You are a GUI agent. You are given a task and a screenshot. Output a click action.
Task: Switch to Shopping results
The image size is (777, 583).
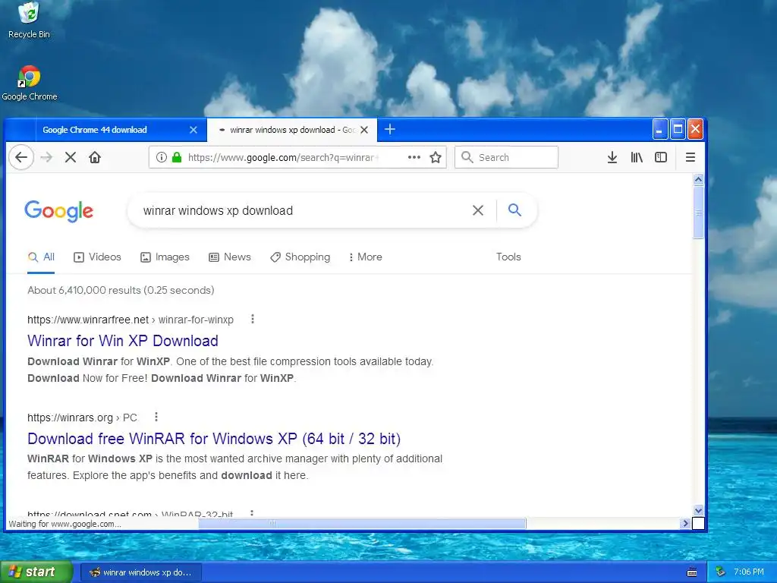[x=300, y=257]
